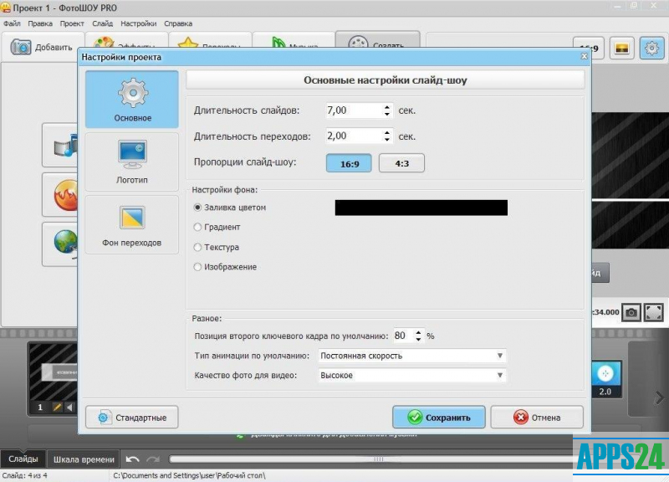Open the Логотип settings section
Screen dimensions: 669x482
[x=132, y=162]
